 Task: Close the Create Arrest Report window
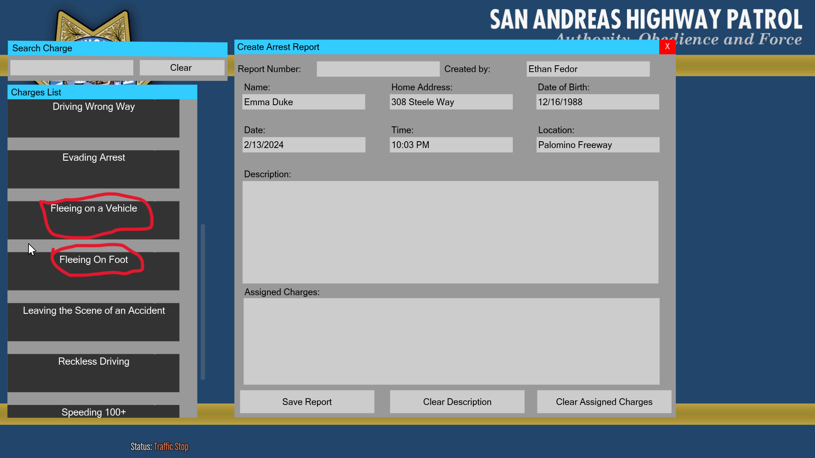point(667,47)
